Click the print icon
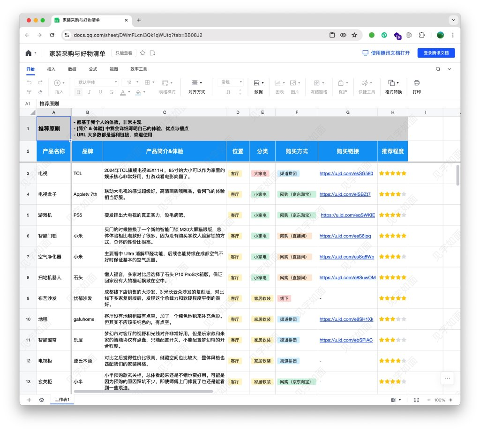 pyautogui.click(x=417, y=82)
